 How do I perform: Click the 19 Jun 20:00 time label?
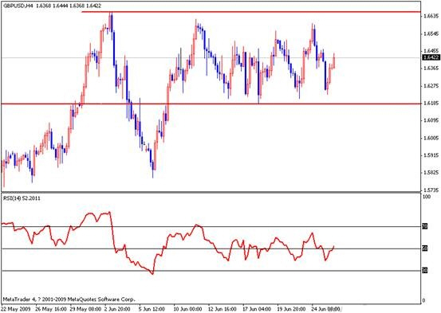[x=292, y=309]
